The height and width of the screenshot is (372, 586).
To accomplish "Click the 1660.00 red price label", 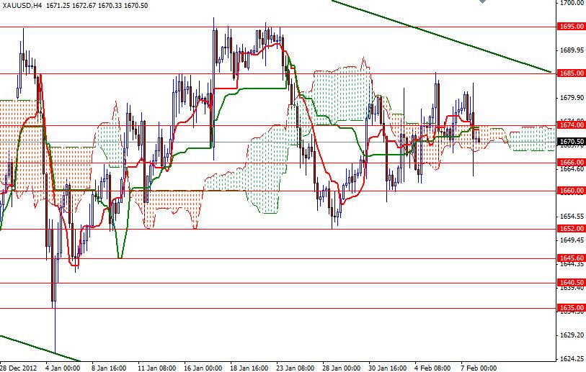I will point(569,191).
